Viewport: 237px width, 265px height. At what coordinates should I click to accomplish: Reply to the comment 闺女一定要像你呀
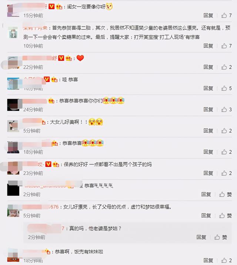coord(208,16)
